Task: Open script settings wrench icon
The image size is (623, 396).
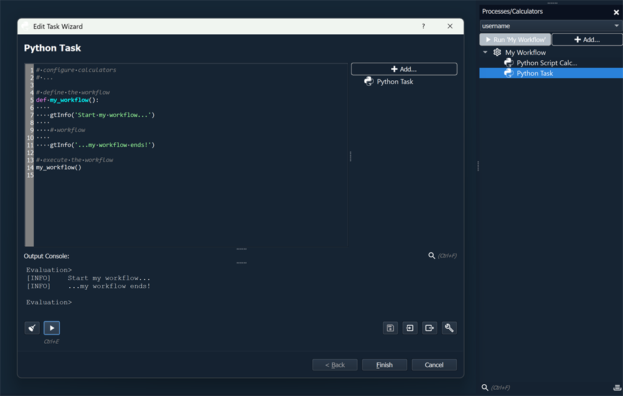Action: pos(449,328)
